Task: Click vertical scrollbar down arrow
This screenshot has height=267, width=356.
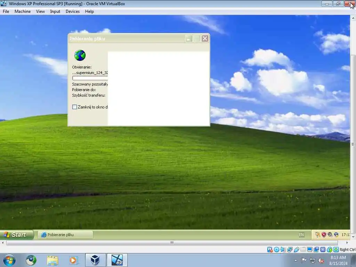Action: [x=353, y=237]
